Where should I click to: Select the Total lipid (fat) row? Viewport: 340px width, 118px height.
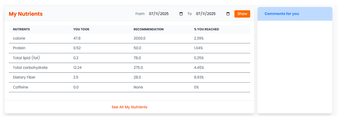[129, 58]
